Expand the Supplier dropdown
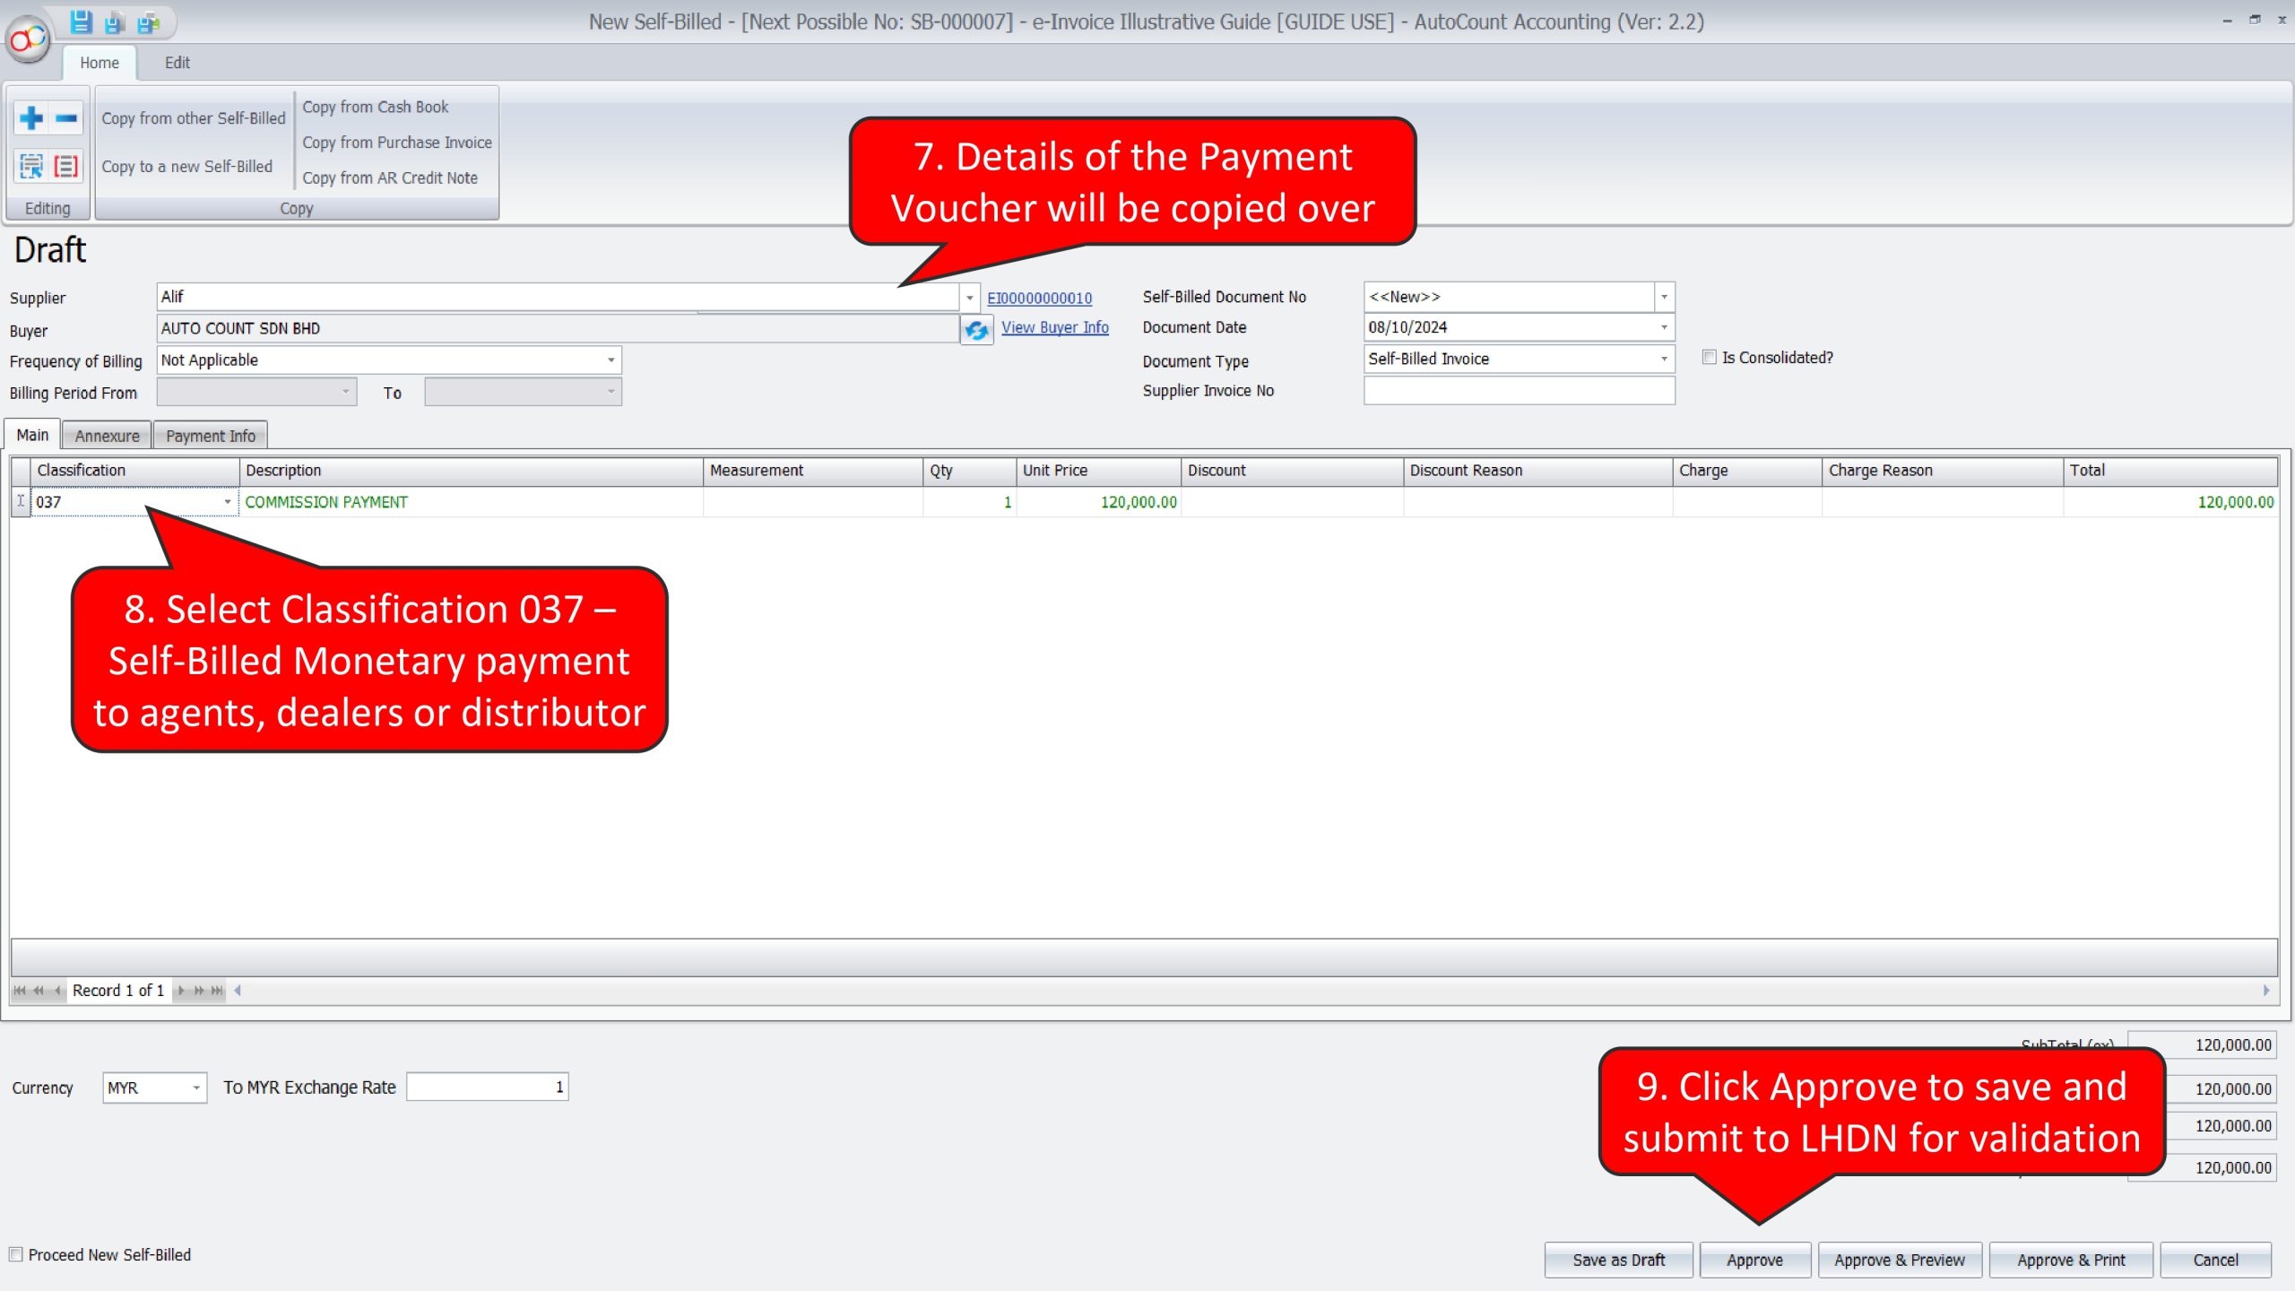The width and height of the screenshot is (2295, 1291). click(969, 297)
